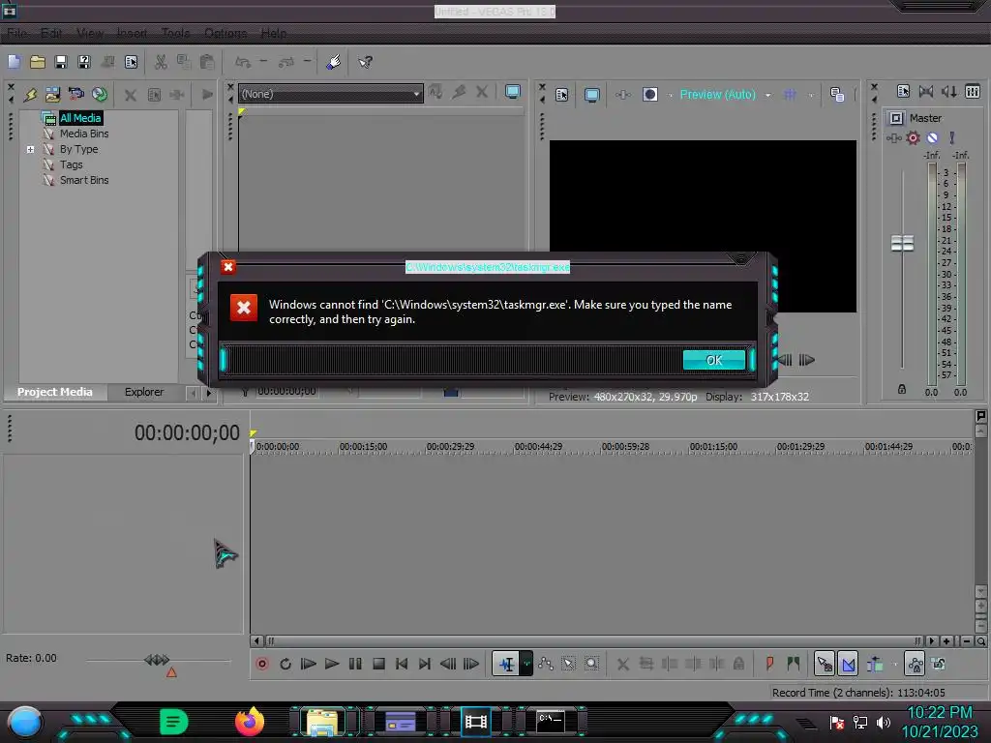Open the File menu

point(17,33)
